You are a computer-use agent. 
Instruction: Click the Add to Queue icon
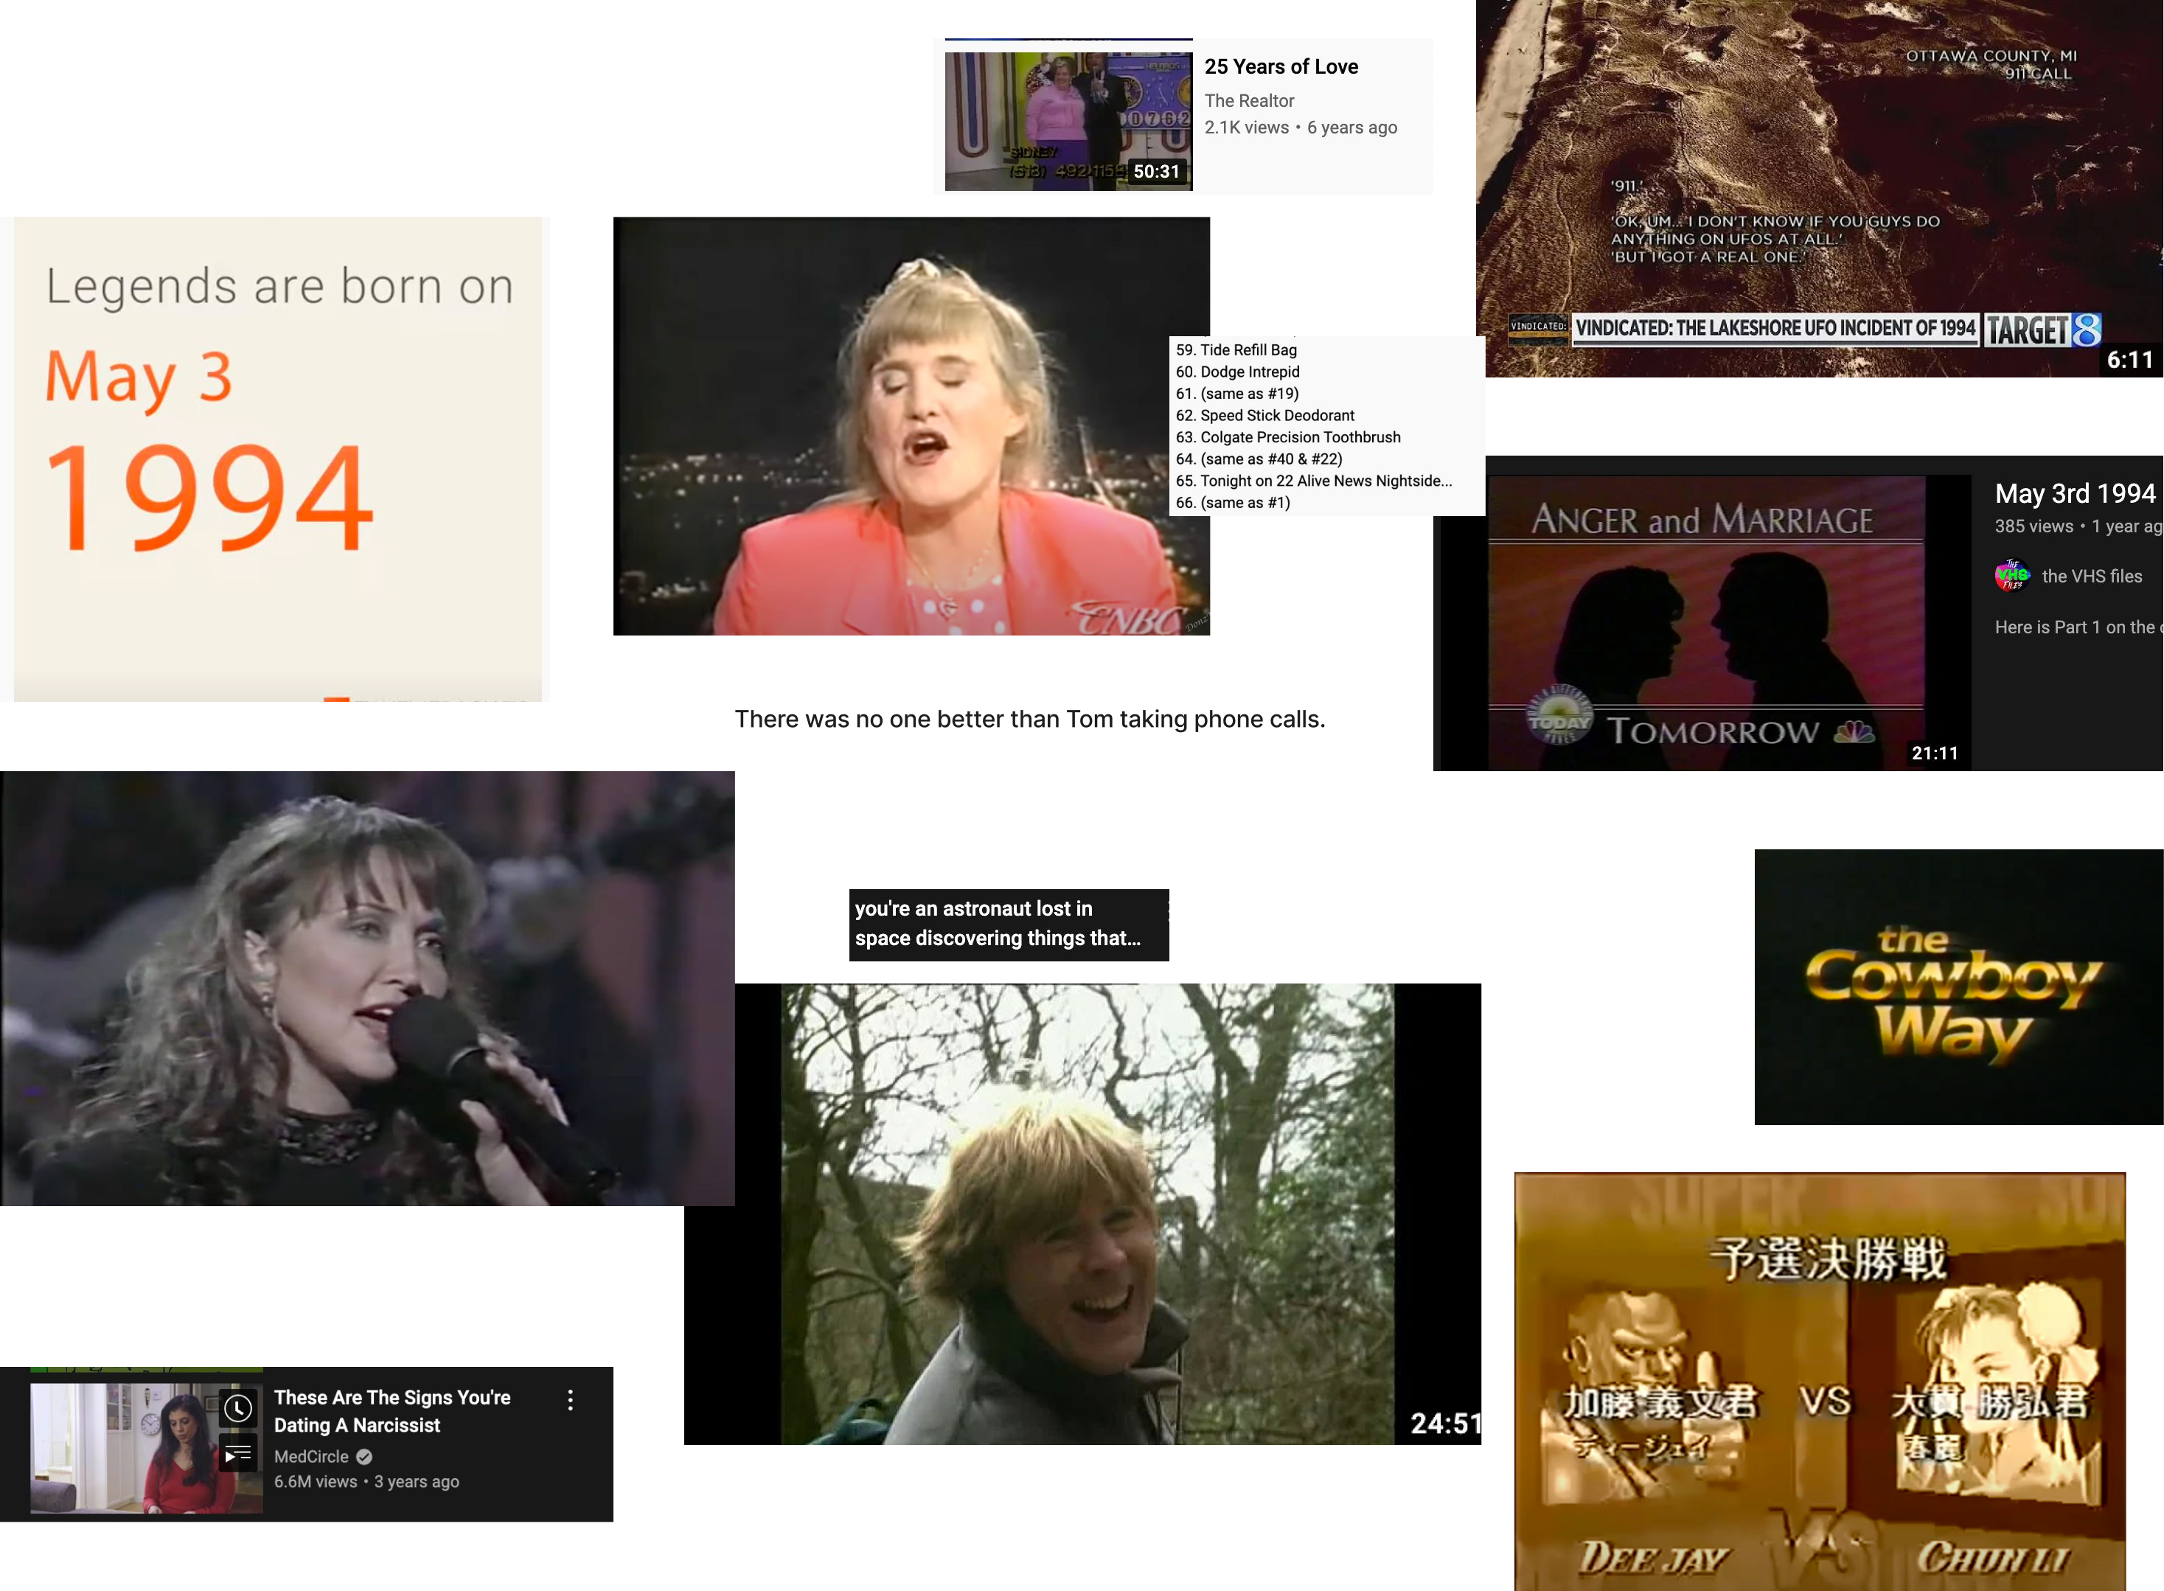click(238, 1455)
